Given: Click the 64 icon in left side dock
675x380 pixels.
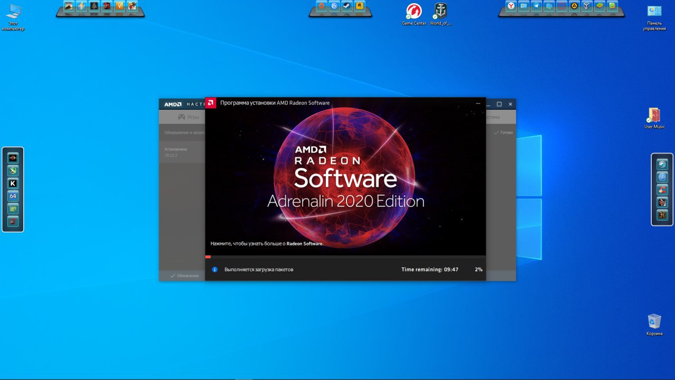Looking at the screenshot, I should coord(13,196).
